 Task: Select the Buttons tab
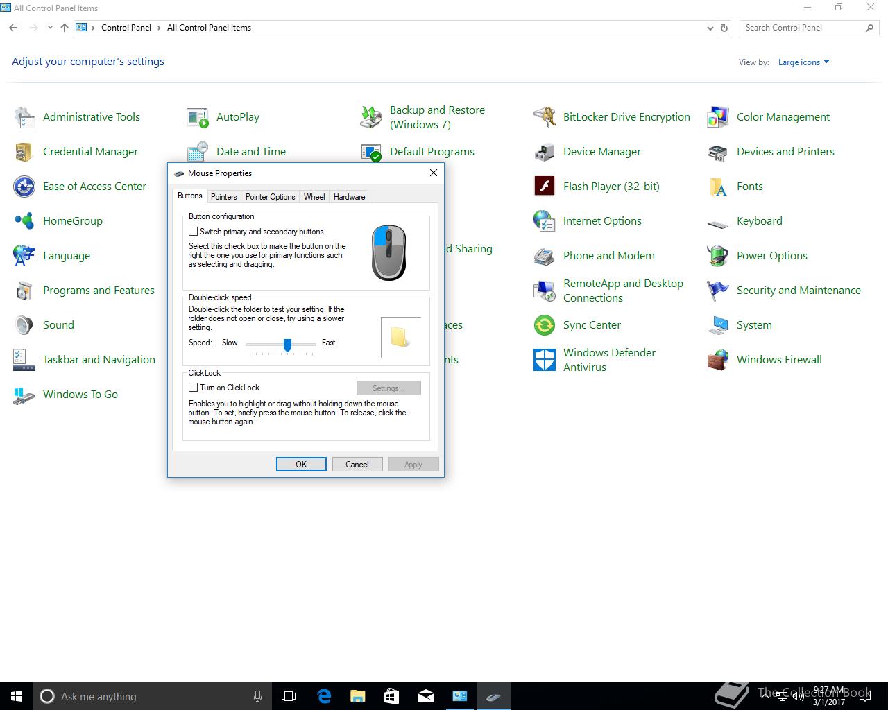pyautogui.click(x=190, y=196)
